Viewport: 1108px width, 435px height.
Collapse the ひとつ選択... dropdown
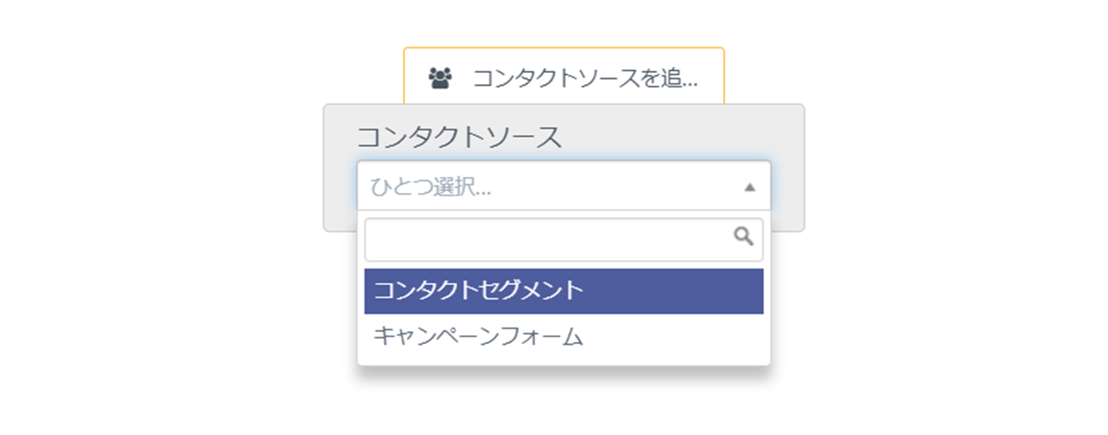(750, 187)
